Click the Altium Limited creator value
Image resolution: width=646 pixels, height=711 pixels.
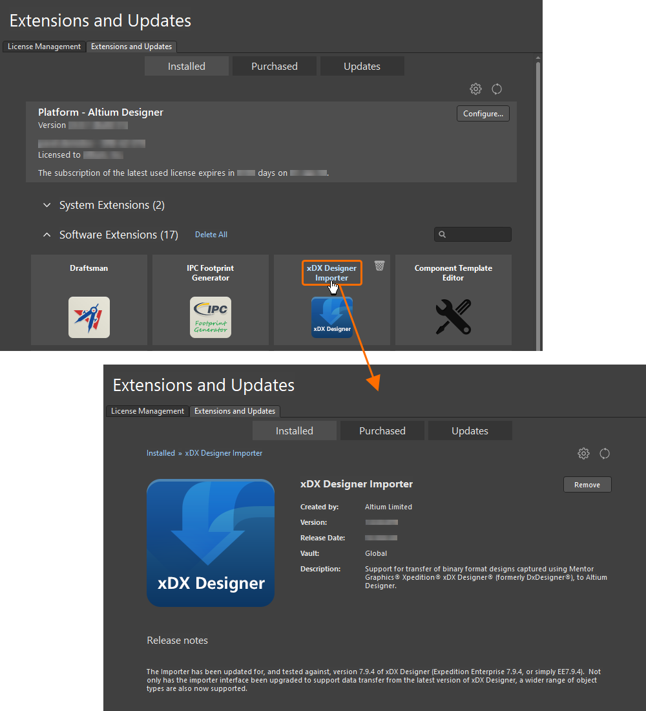(x=388, y=507)
